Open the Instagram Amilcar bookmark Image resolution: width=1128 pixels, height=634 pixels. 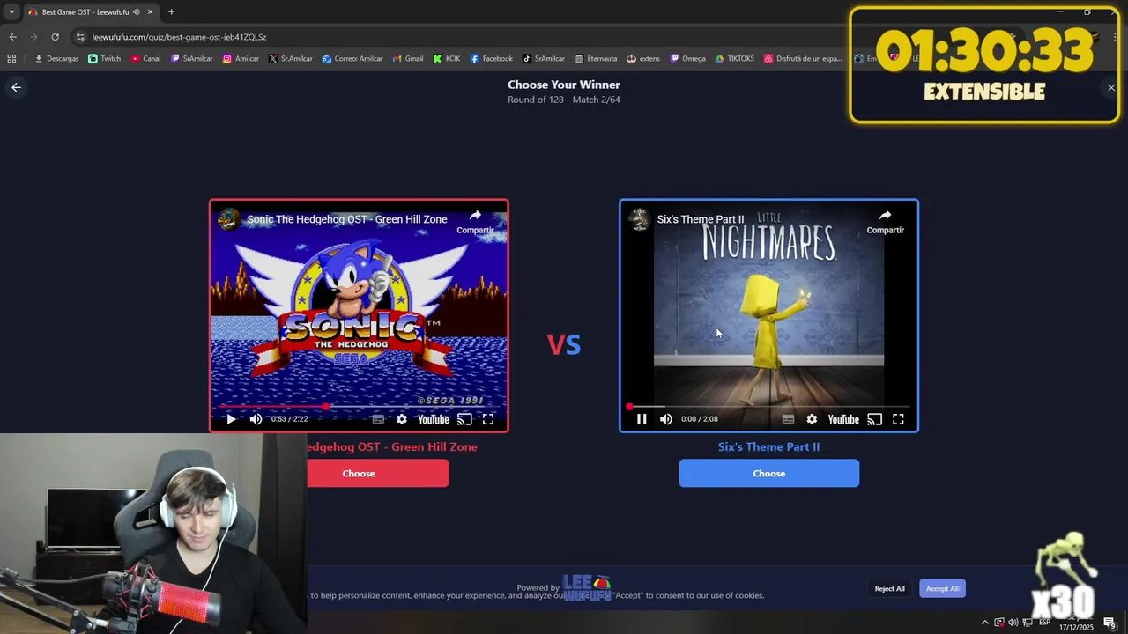(x=241, y=59)
